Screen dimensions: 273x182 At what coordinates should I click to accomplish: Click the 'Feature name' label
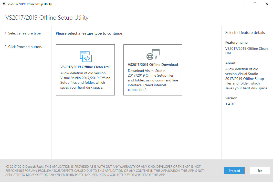tap(236, 43)
